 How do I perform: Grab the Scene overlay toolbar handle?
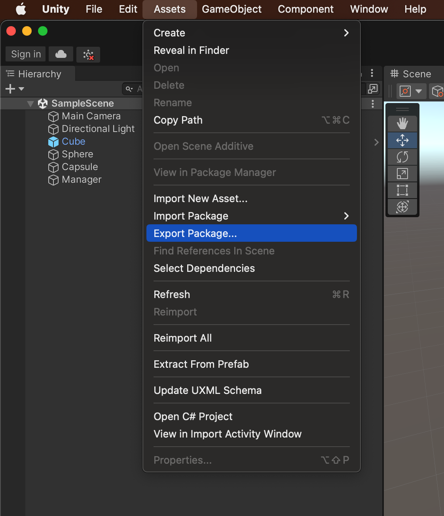[x=402, y=109]
